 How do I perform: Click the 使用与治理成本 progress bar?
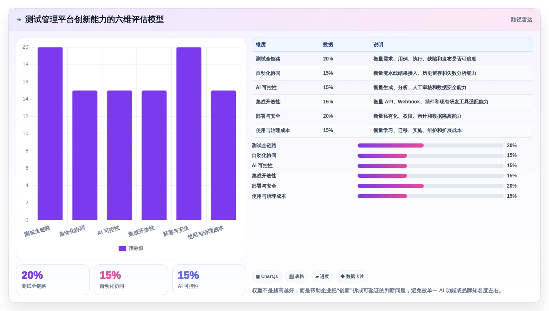coord(431,196)
